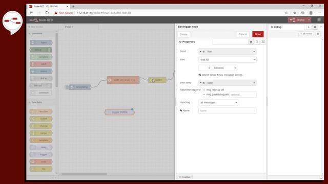
Task: Switch to the Flow 1 tab
Action: point(80,27)
